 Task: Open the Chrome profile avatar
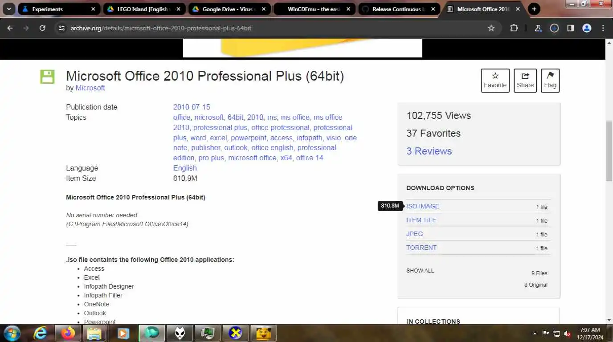point(587,28)
